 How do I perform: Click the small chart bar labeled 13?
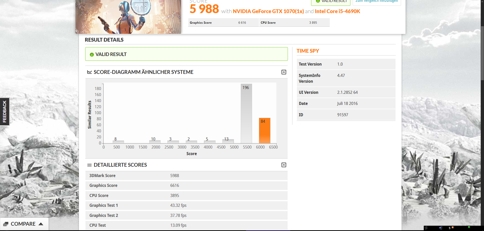point(228,141)
